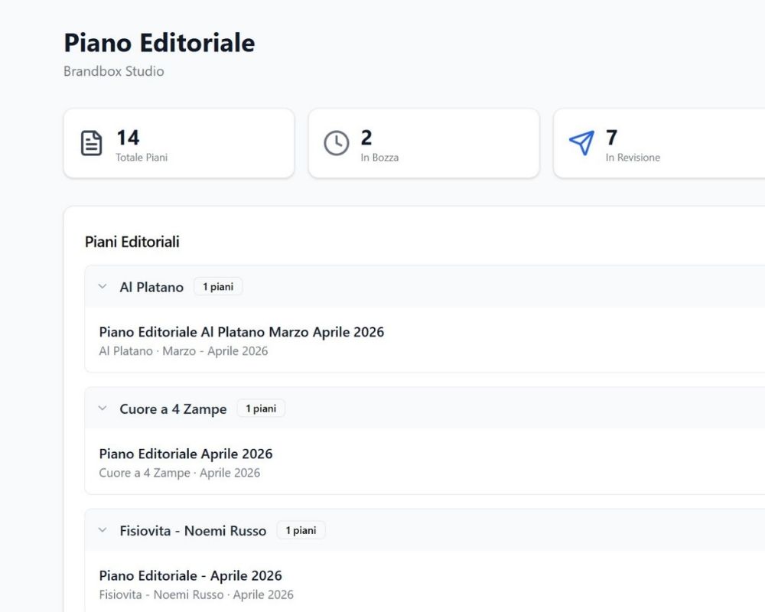Collapse the Al Platano group
This screenshot has width=765, height=612.
pos(102,286)
